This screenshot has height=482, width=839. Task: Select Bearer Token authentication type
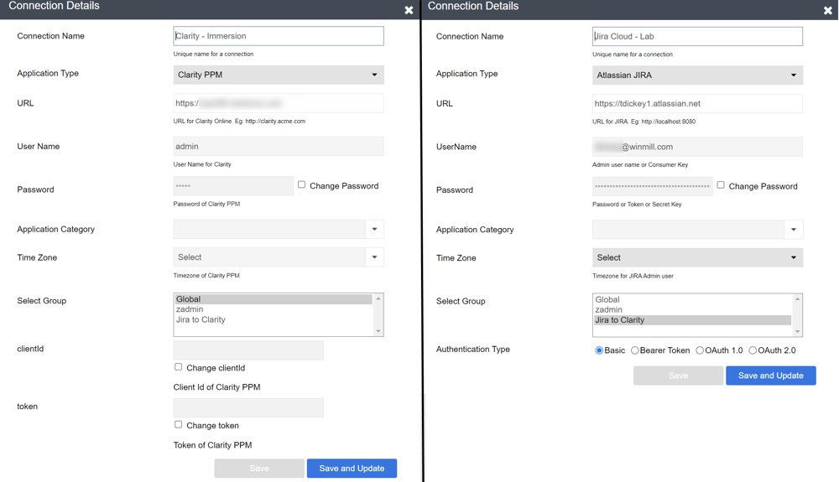(x=634, y=350)
